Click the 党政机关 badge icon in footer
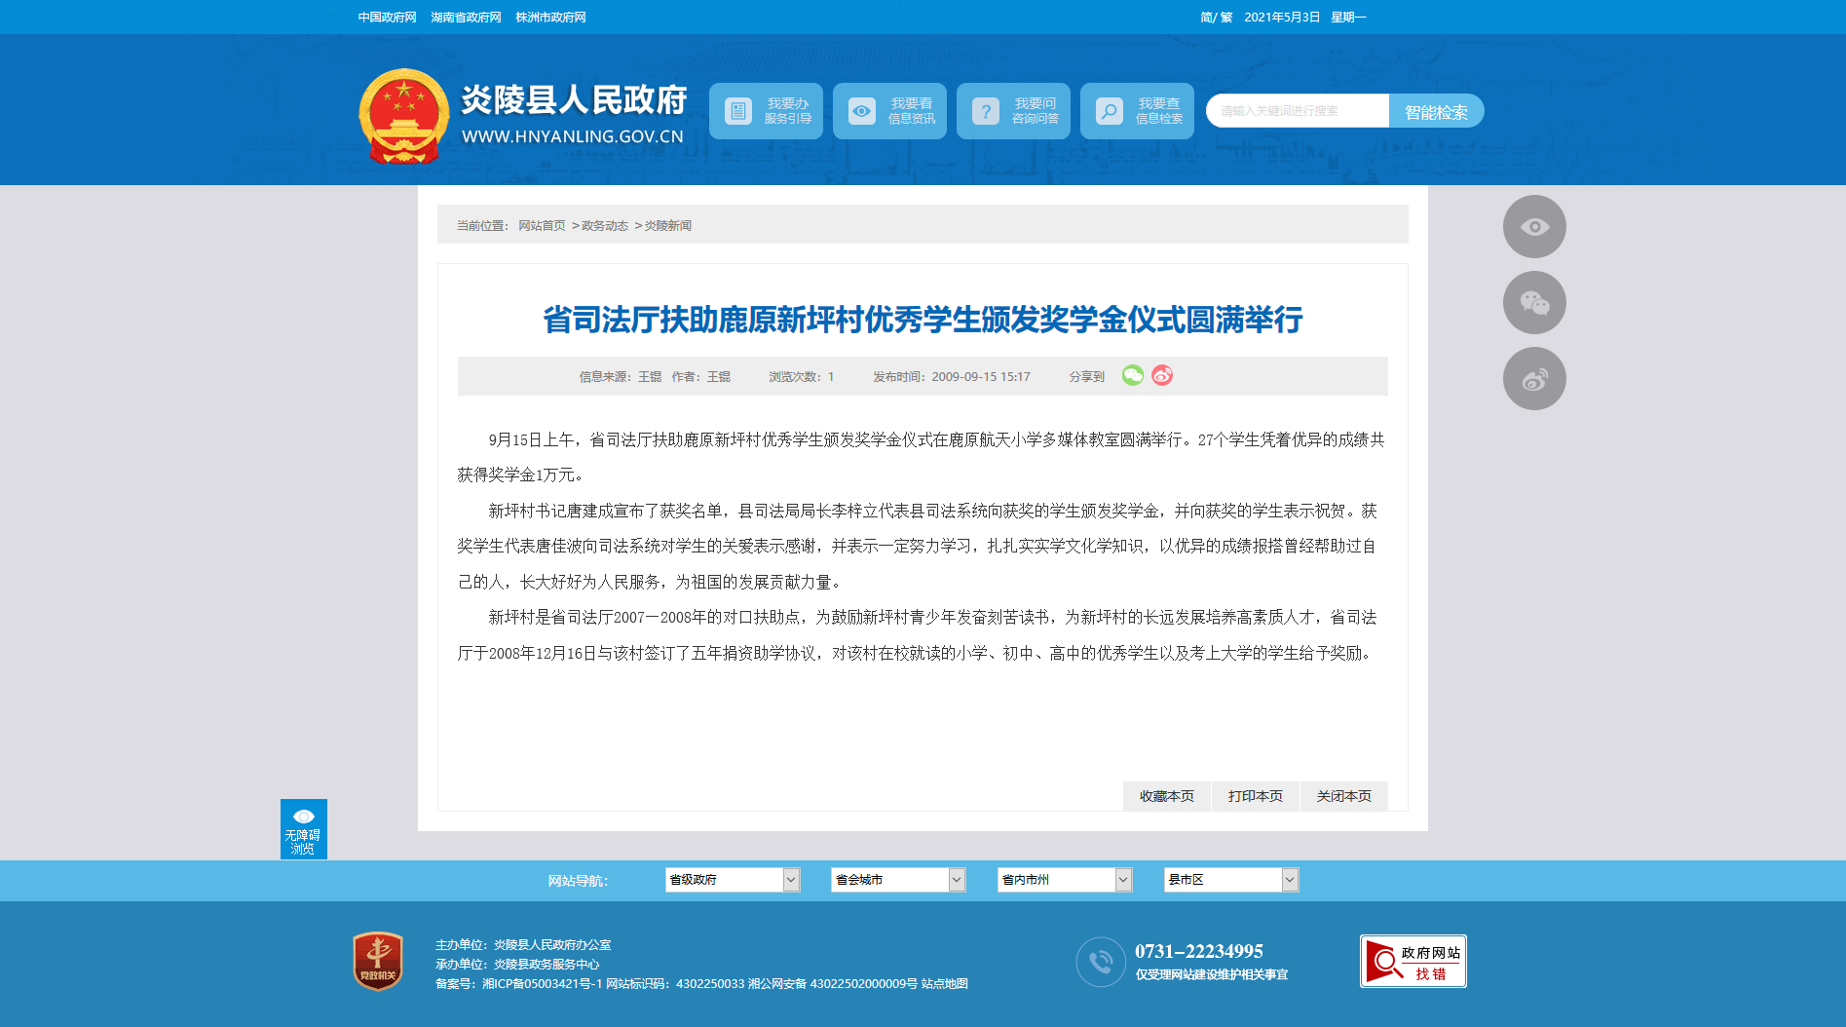 (378, 962)
